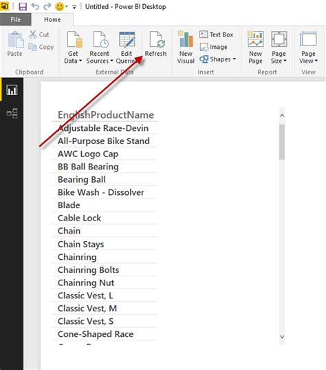Click the smiley feedback icon
Screen dimensions: 326x370
pyautogui.click(x=59, y=7)
